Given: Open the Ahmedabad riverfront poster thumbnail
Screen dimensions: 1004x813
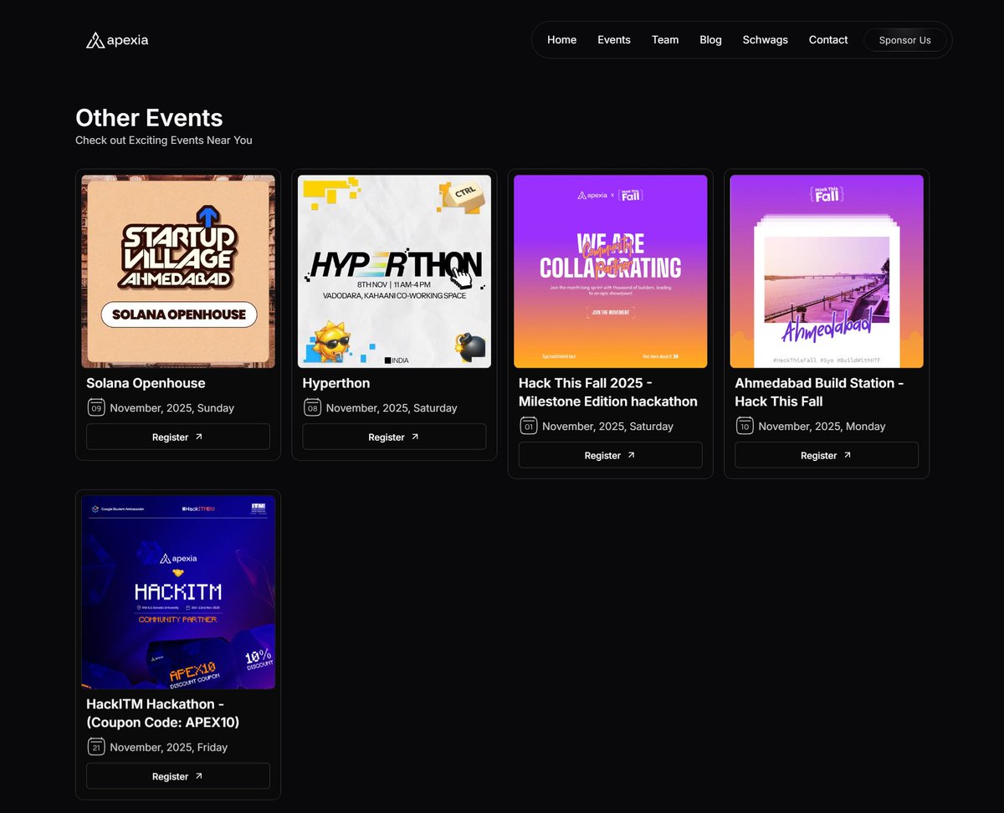Looking at the screenshot, I should tap(827, 271).
